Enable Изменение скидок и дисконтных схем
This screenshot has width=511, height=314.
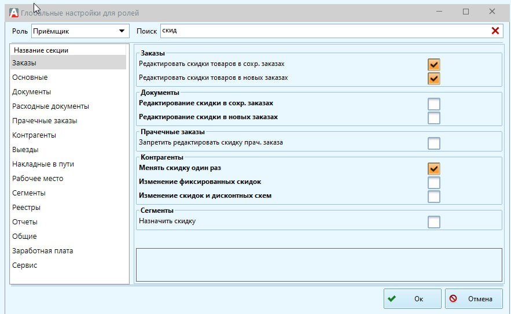point(434,197)
